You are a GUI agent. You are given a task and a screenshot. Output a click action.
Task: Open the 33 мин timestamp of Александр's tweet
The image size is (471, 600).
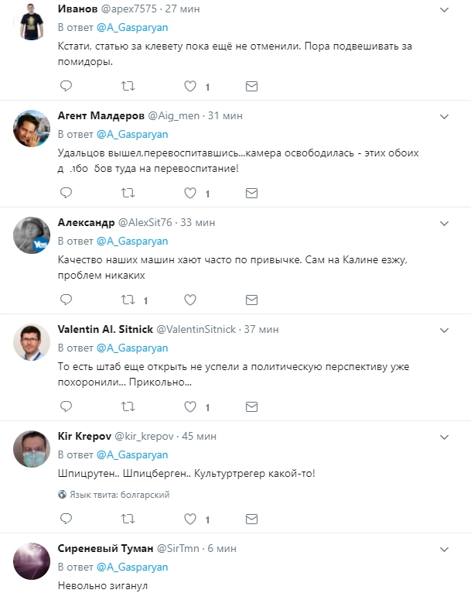point(199,222)
